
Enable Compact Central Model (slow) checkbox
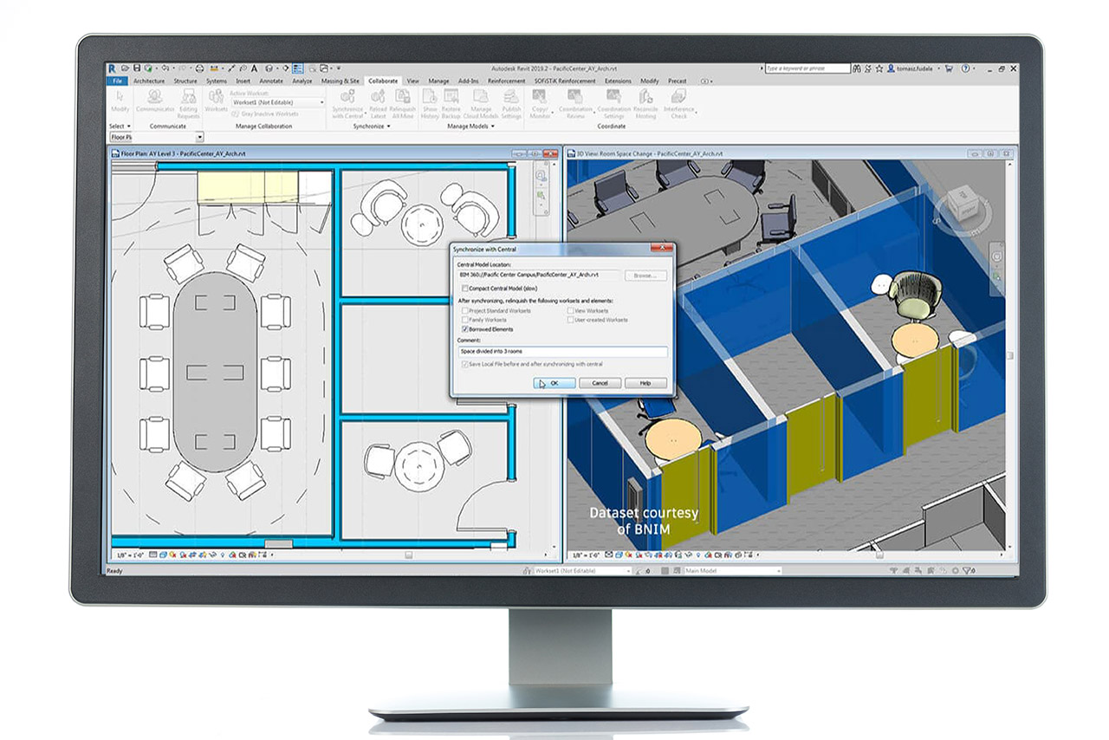click(x=465, y=289)
